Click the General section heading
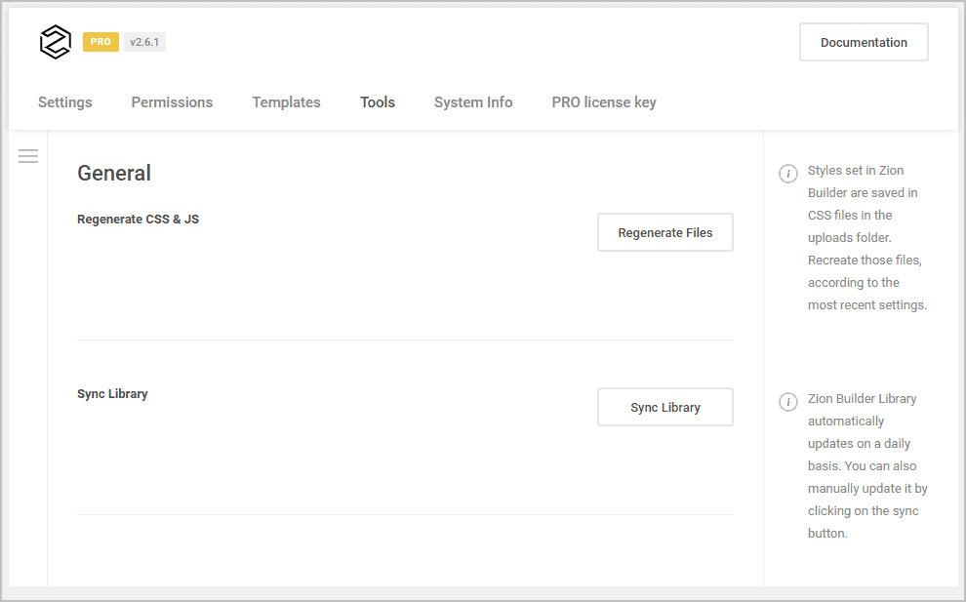 [x=113, y=173]
